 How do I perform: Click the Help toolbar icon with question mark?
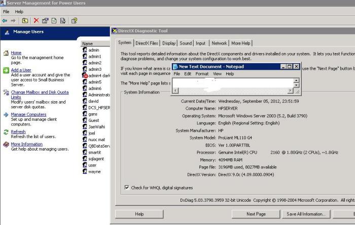click(74, 21)
